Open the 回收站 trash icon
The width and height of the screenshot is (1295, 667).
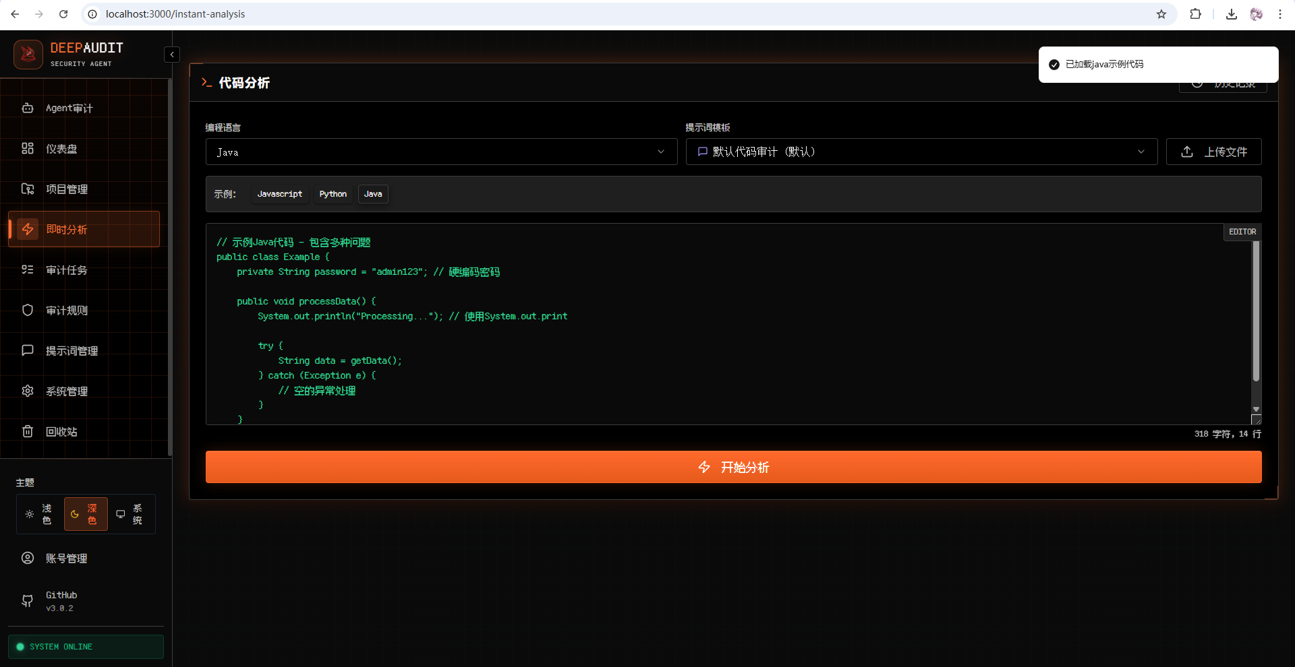tap(28, 431)
